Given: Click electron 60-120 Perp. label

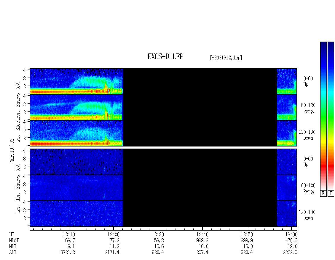Looking at the screenshot, I should (308, 108).
